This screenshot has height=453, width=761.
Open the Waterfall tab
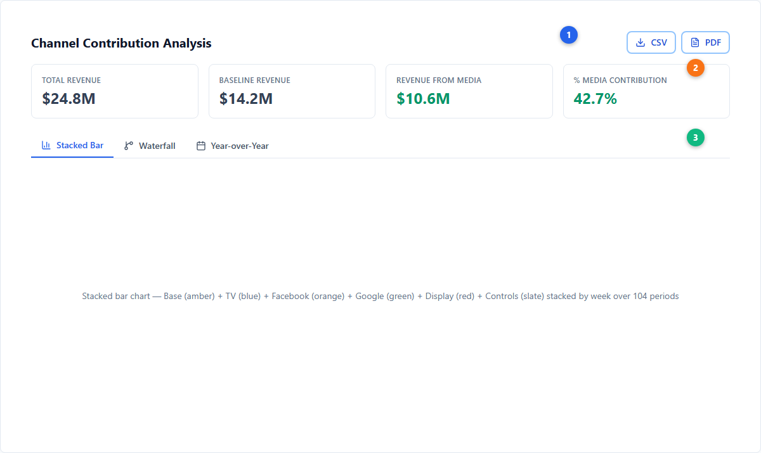[x=150, y=146]
